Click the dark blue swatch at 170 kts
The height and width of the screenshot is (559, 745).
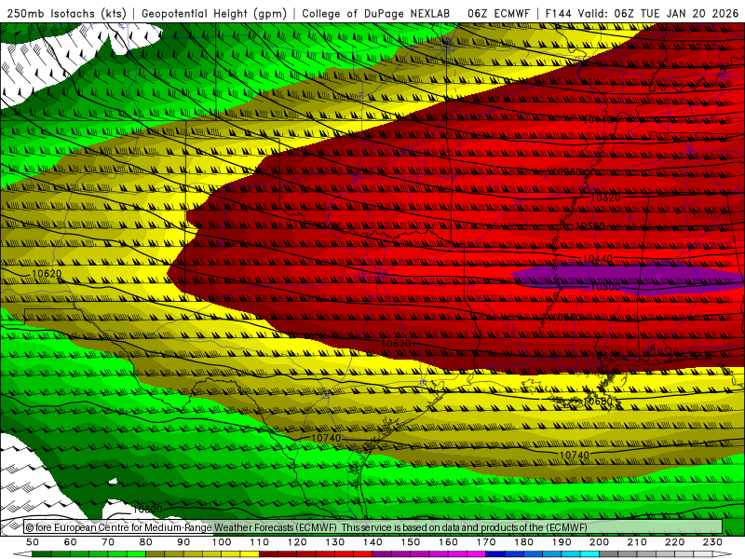pos(495,554)
